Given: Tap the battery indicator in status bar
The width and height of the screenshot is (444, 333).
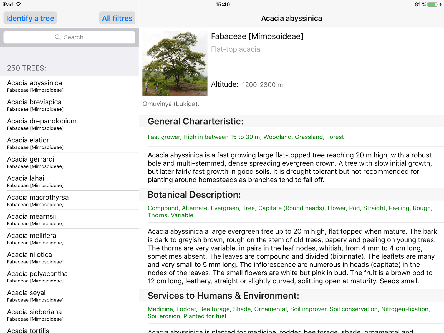Looking at the screenshot, I should click(433, 4).
